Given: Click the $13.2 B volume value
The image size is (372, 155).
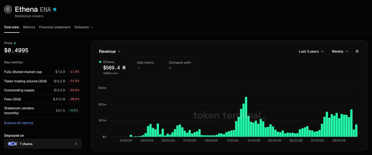Looking at the screenshot, I should click(60, 81).
